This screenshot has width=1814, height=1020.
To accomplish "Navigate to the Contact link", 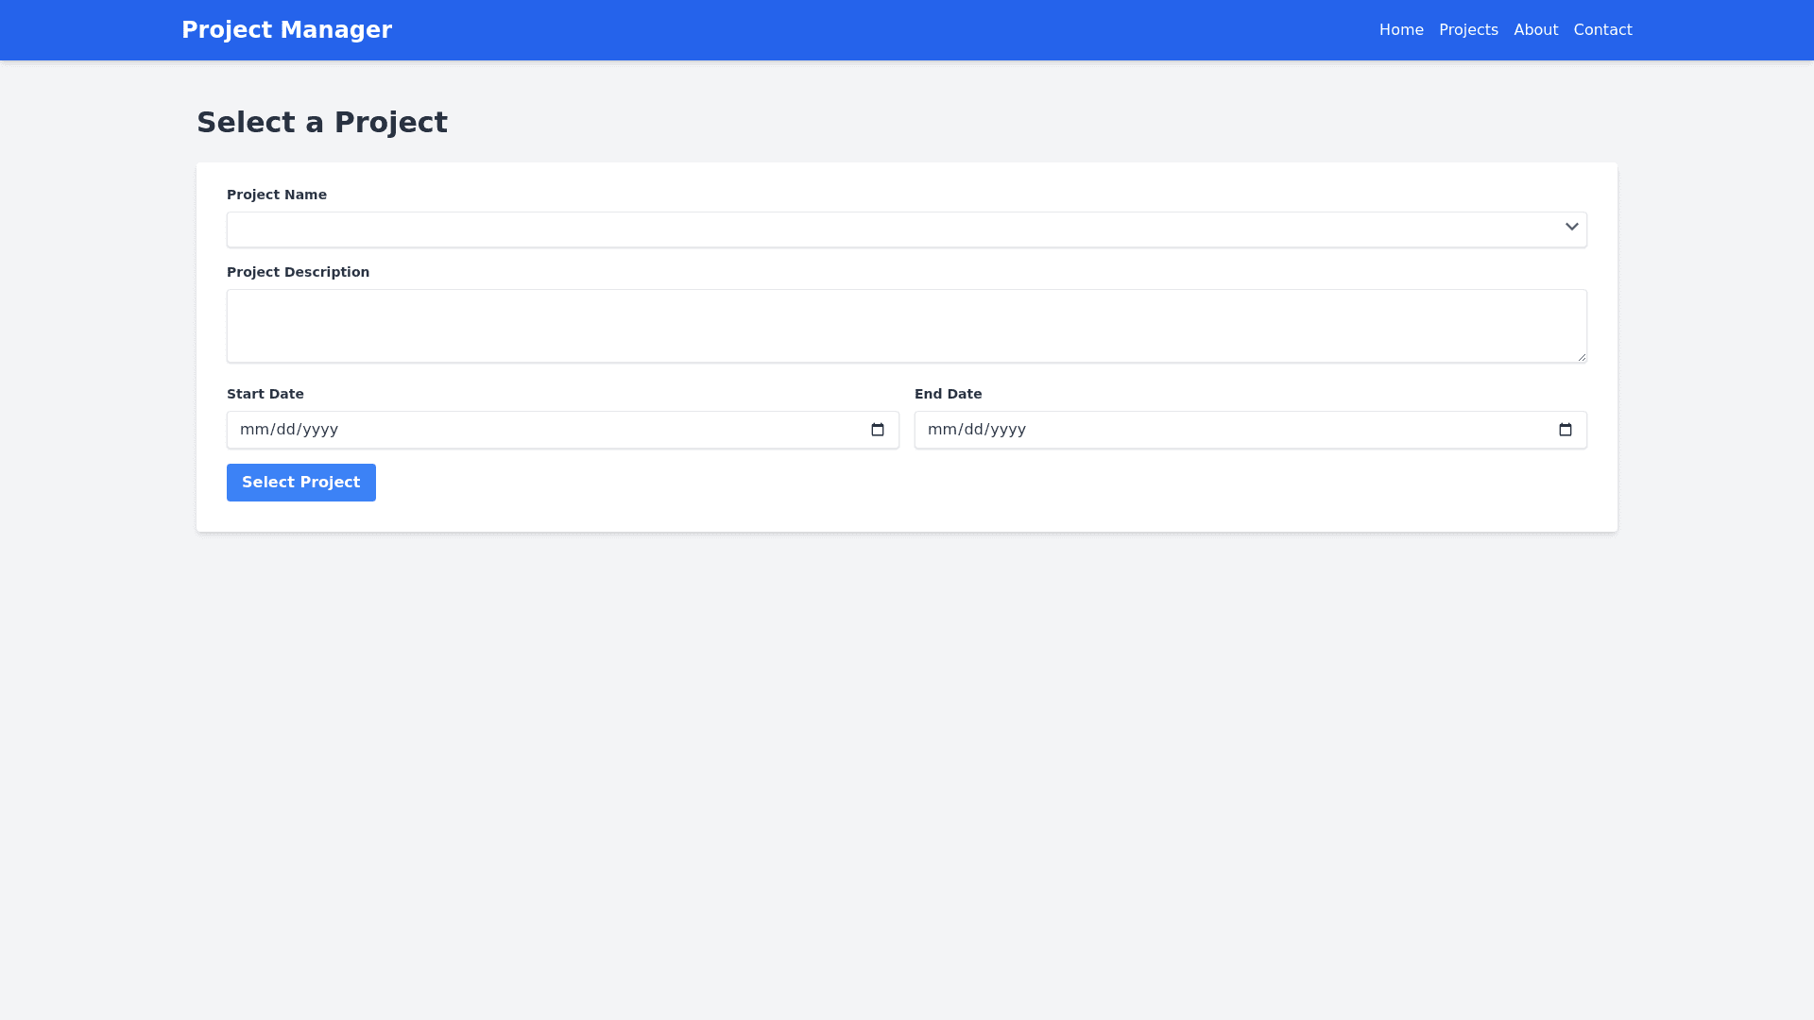I will (x=1602, y=30).
